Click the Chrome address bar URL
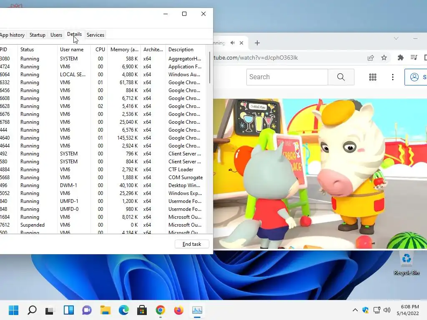Screen dimensions: 427x320 [256, 57]
